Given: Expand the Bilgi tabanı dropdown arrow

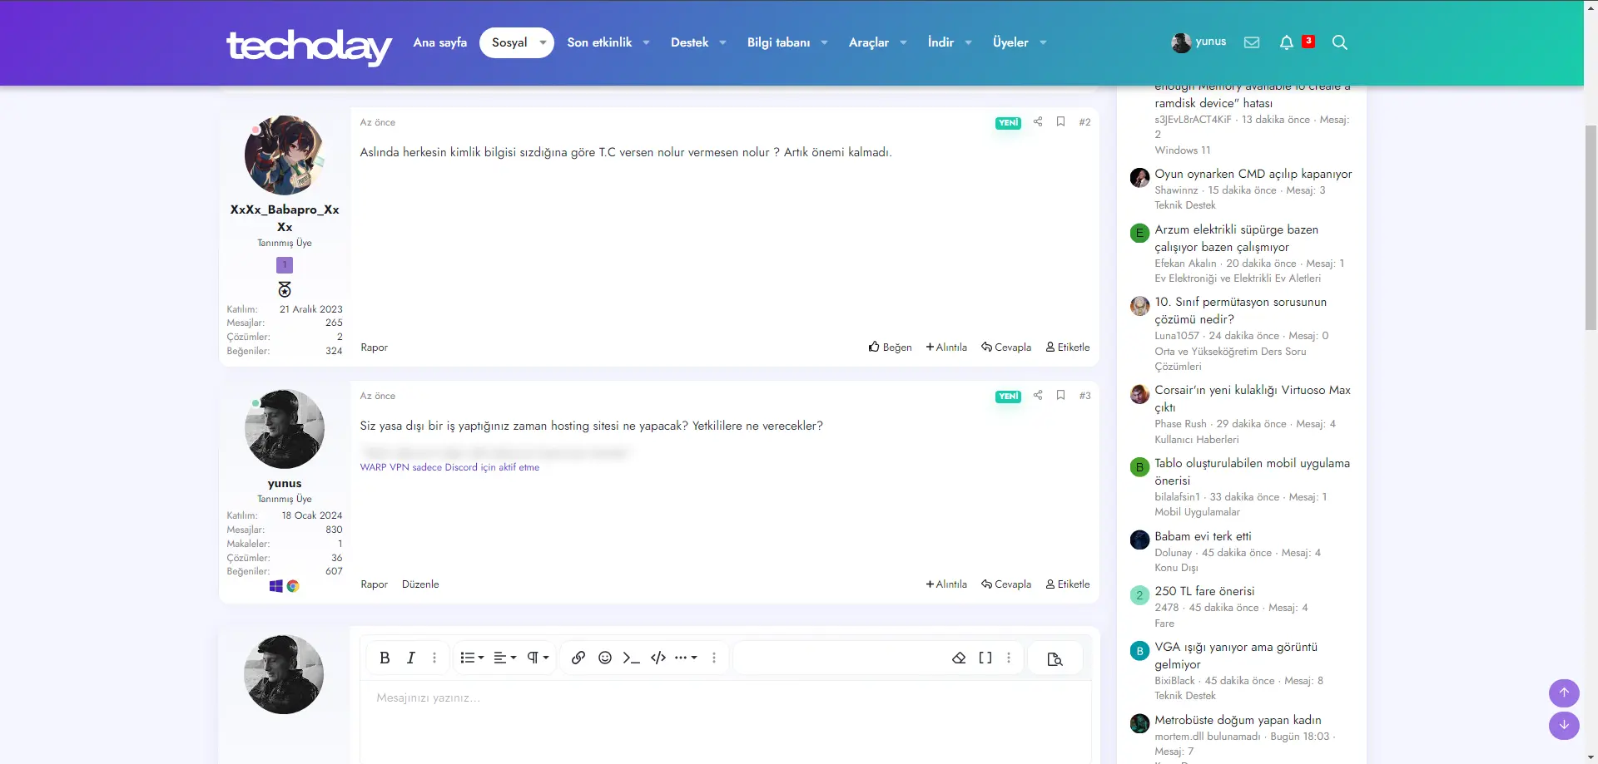Looking at the screenshot, I should pos(824,42).
